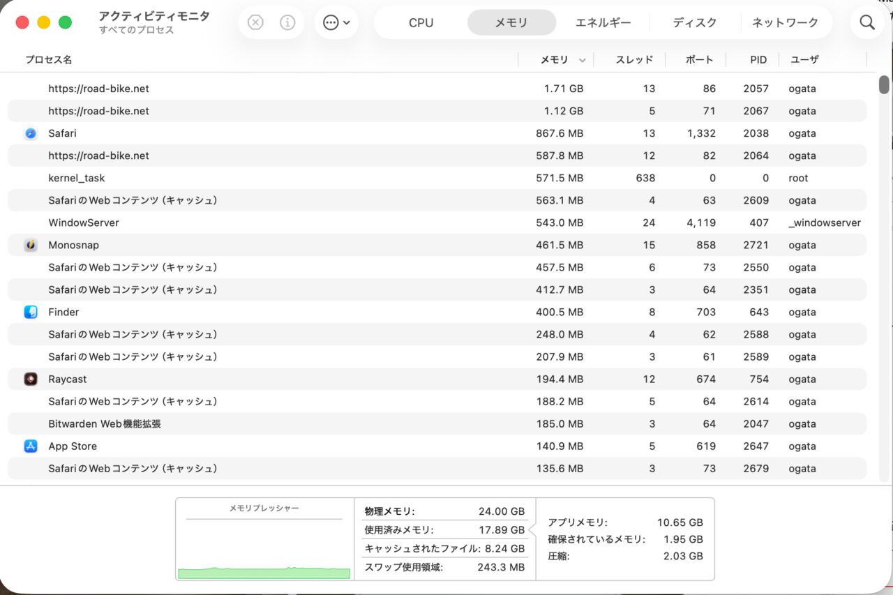Open the ネットワーク tab
Screen dimensions: 893x595
pos(785,22)
